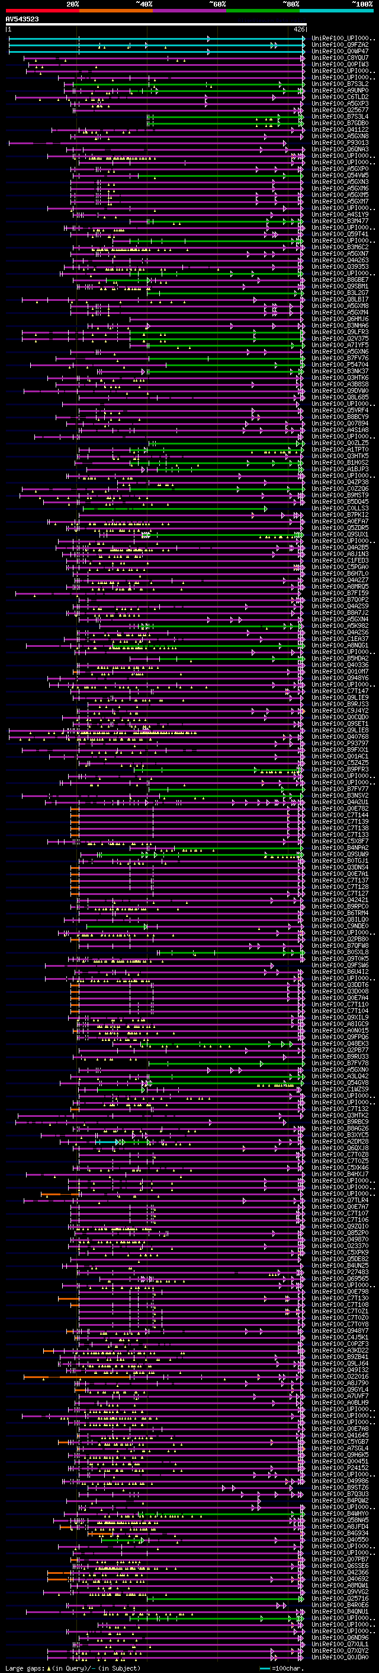Click UniRef100_Q9DVW0 label
This screenshot has height=1673, width=379.
pos(340,391)
